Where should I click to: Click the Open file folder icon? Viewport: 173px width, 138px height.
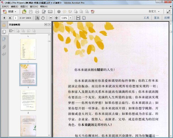click(24, 11)
